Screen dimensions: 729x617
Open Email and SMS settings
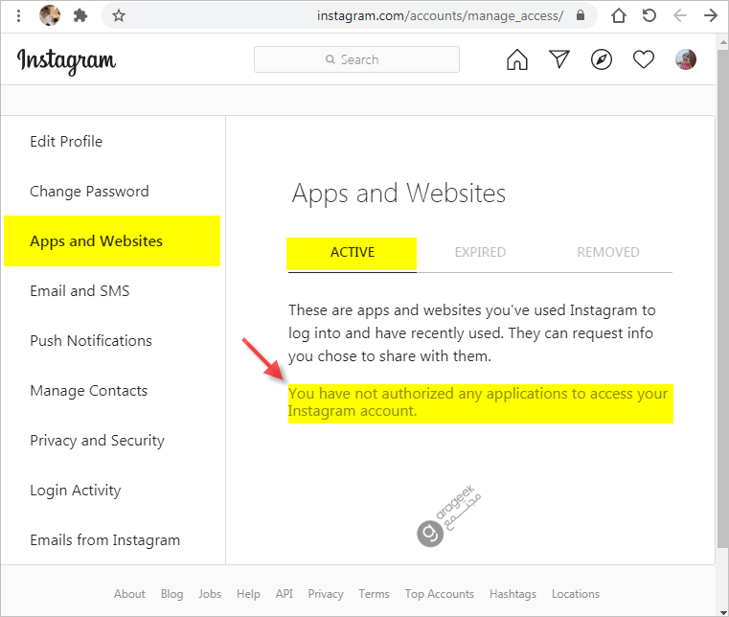(x=80, y=291)
